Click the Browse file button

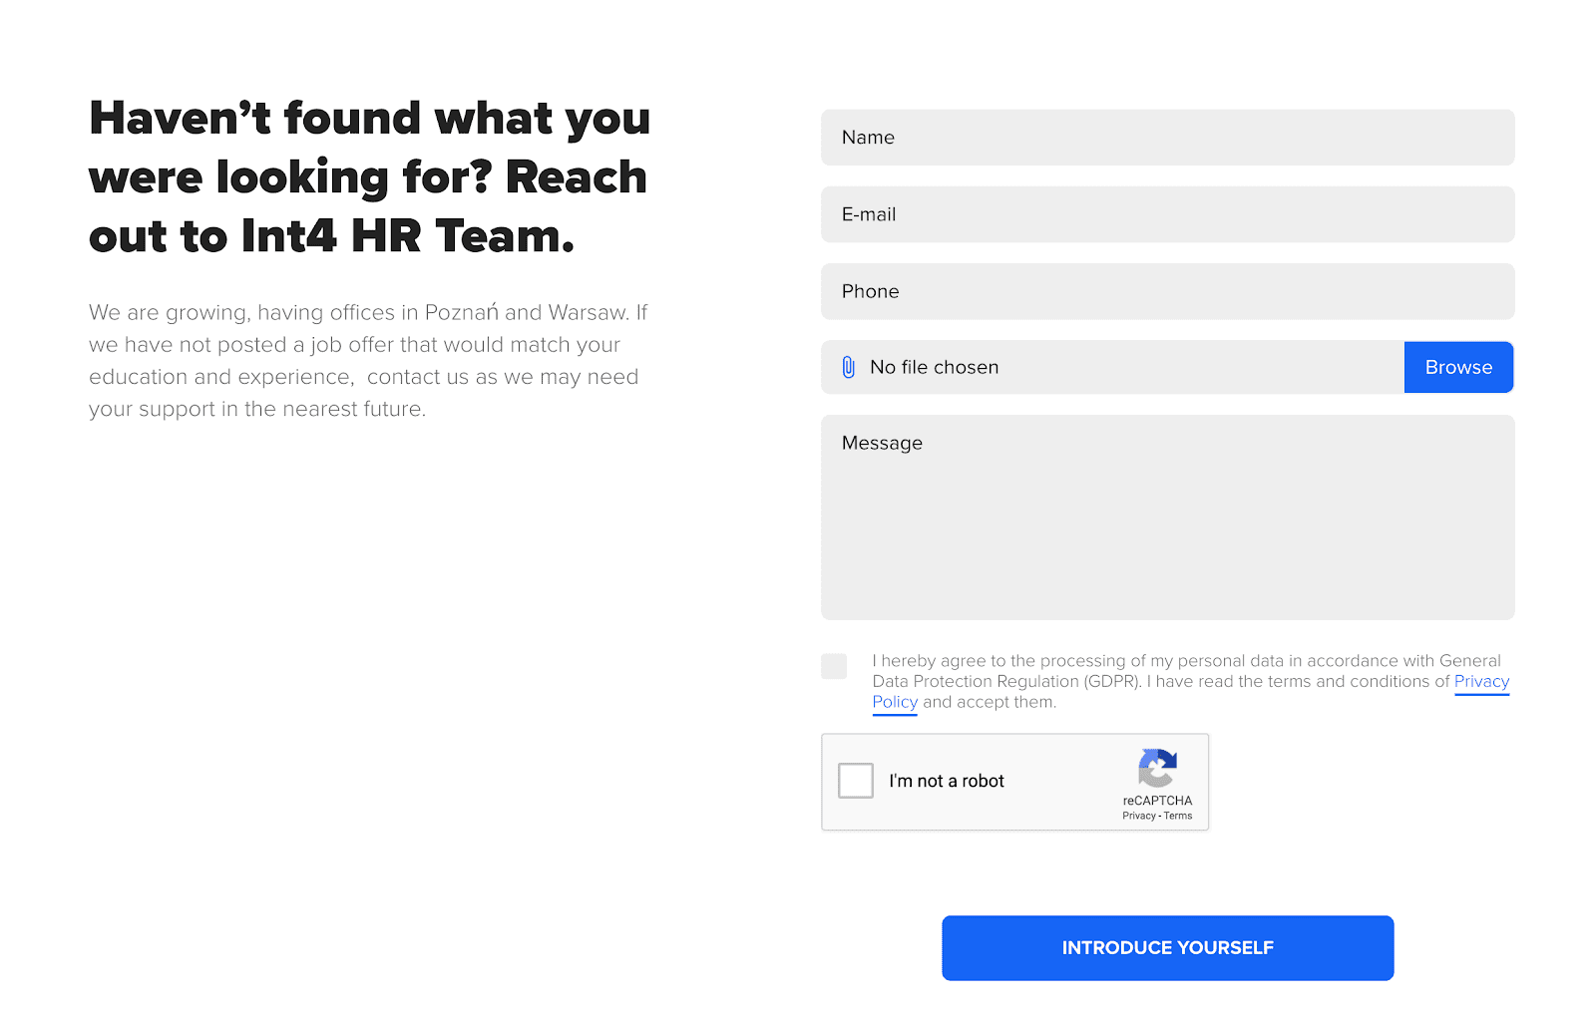(x=1458, y=368)
